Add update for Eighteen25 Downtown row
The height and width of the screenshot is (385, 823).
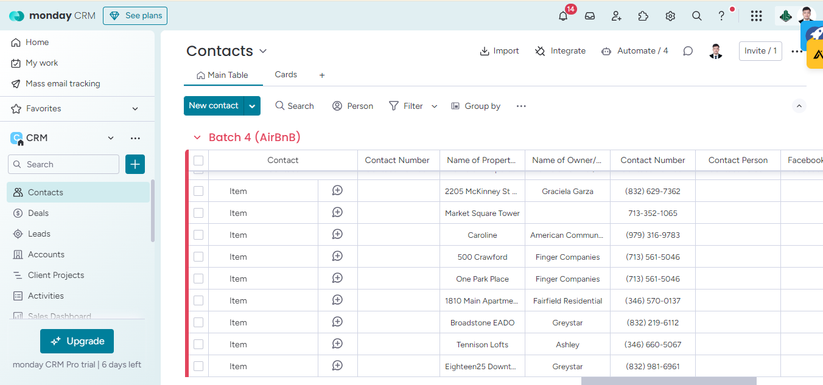(x=337, y=366)
